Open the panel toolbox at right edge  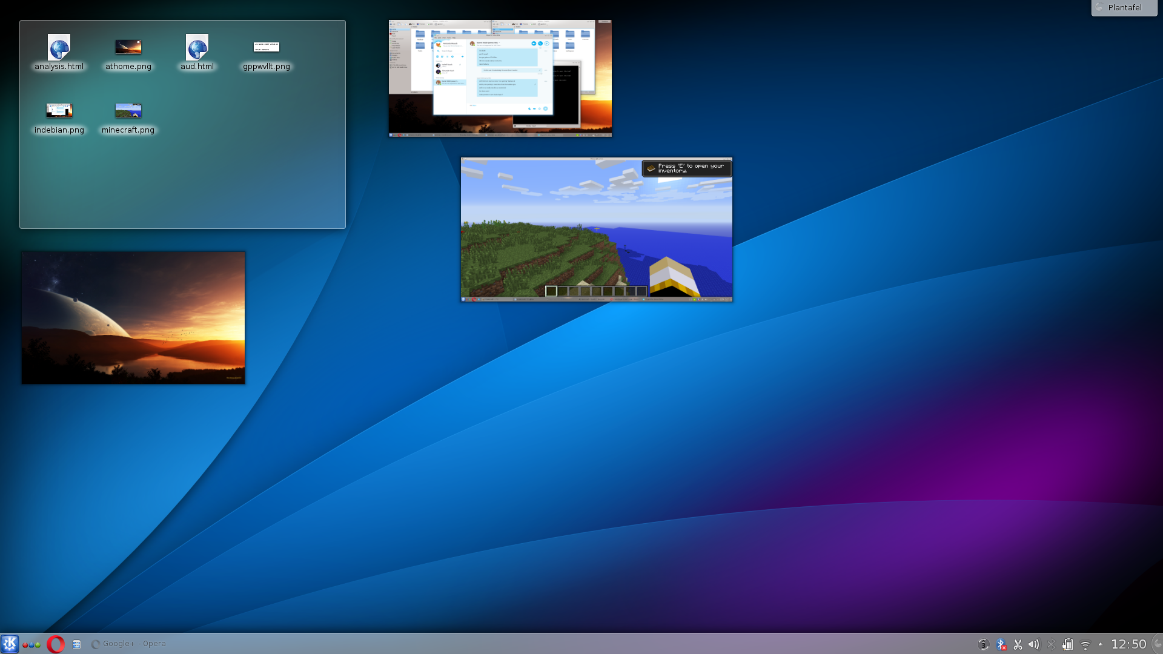point(1157,644)
